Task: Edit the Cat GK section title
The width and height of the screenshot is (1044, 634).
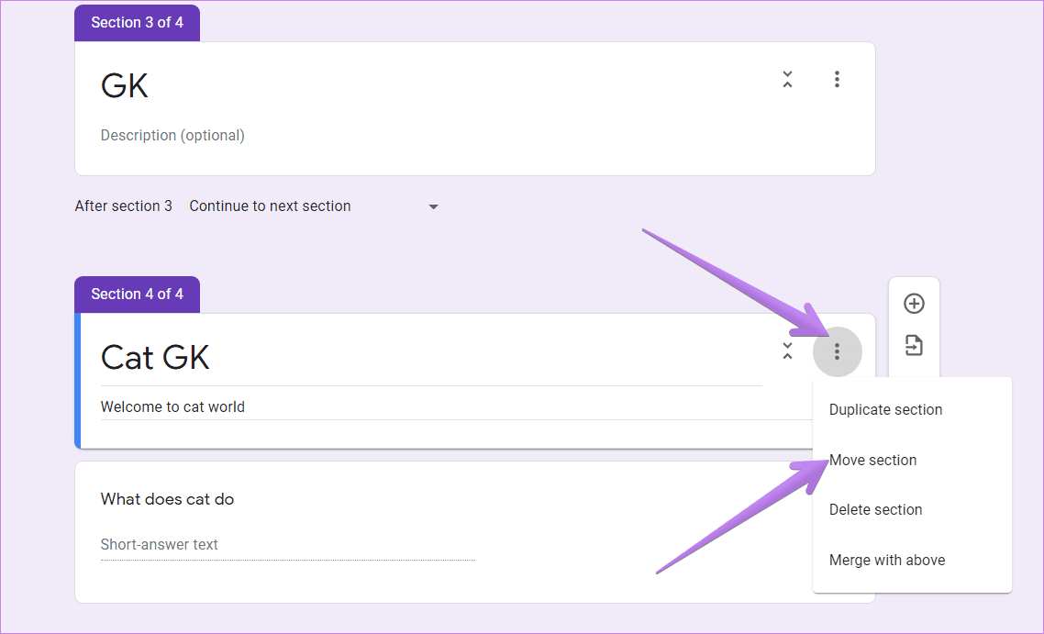Action: 431,358
